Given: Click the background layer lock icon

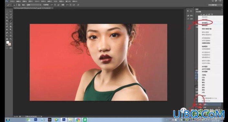Looking at the screenshot, I should point(219,107).
